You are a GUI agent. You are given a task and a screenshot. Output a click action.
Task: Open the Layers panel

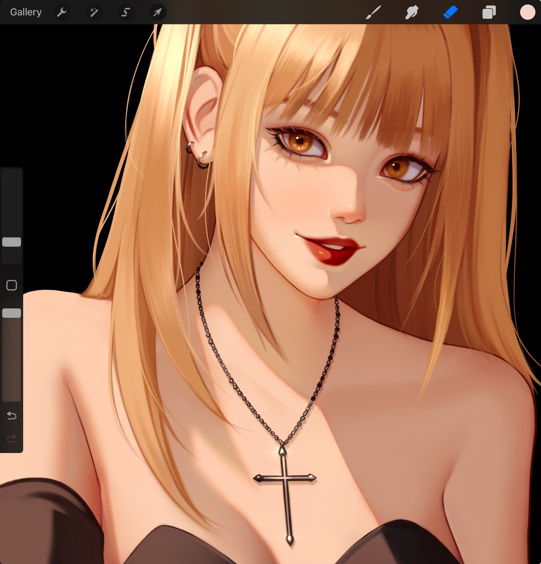tap(489, 12)
